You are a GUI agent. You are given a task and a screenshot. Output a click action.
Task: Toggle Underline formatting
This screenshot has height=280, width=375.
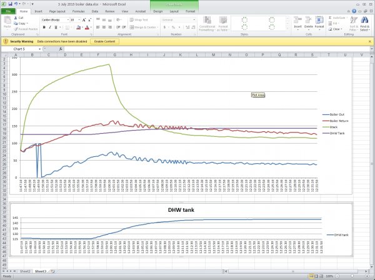point(56,27)
